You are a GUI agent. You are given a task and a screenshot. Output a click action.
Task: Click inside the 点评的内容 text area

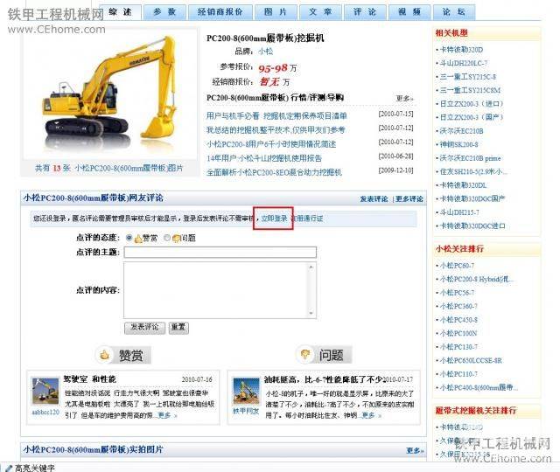tap(216, 290)
